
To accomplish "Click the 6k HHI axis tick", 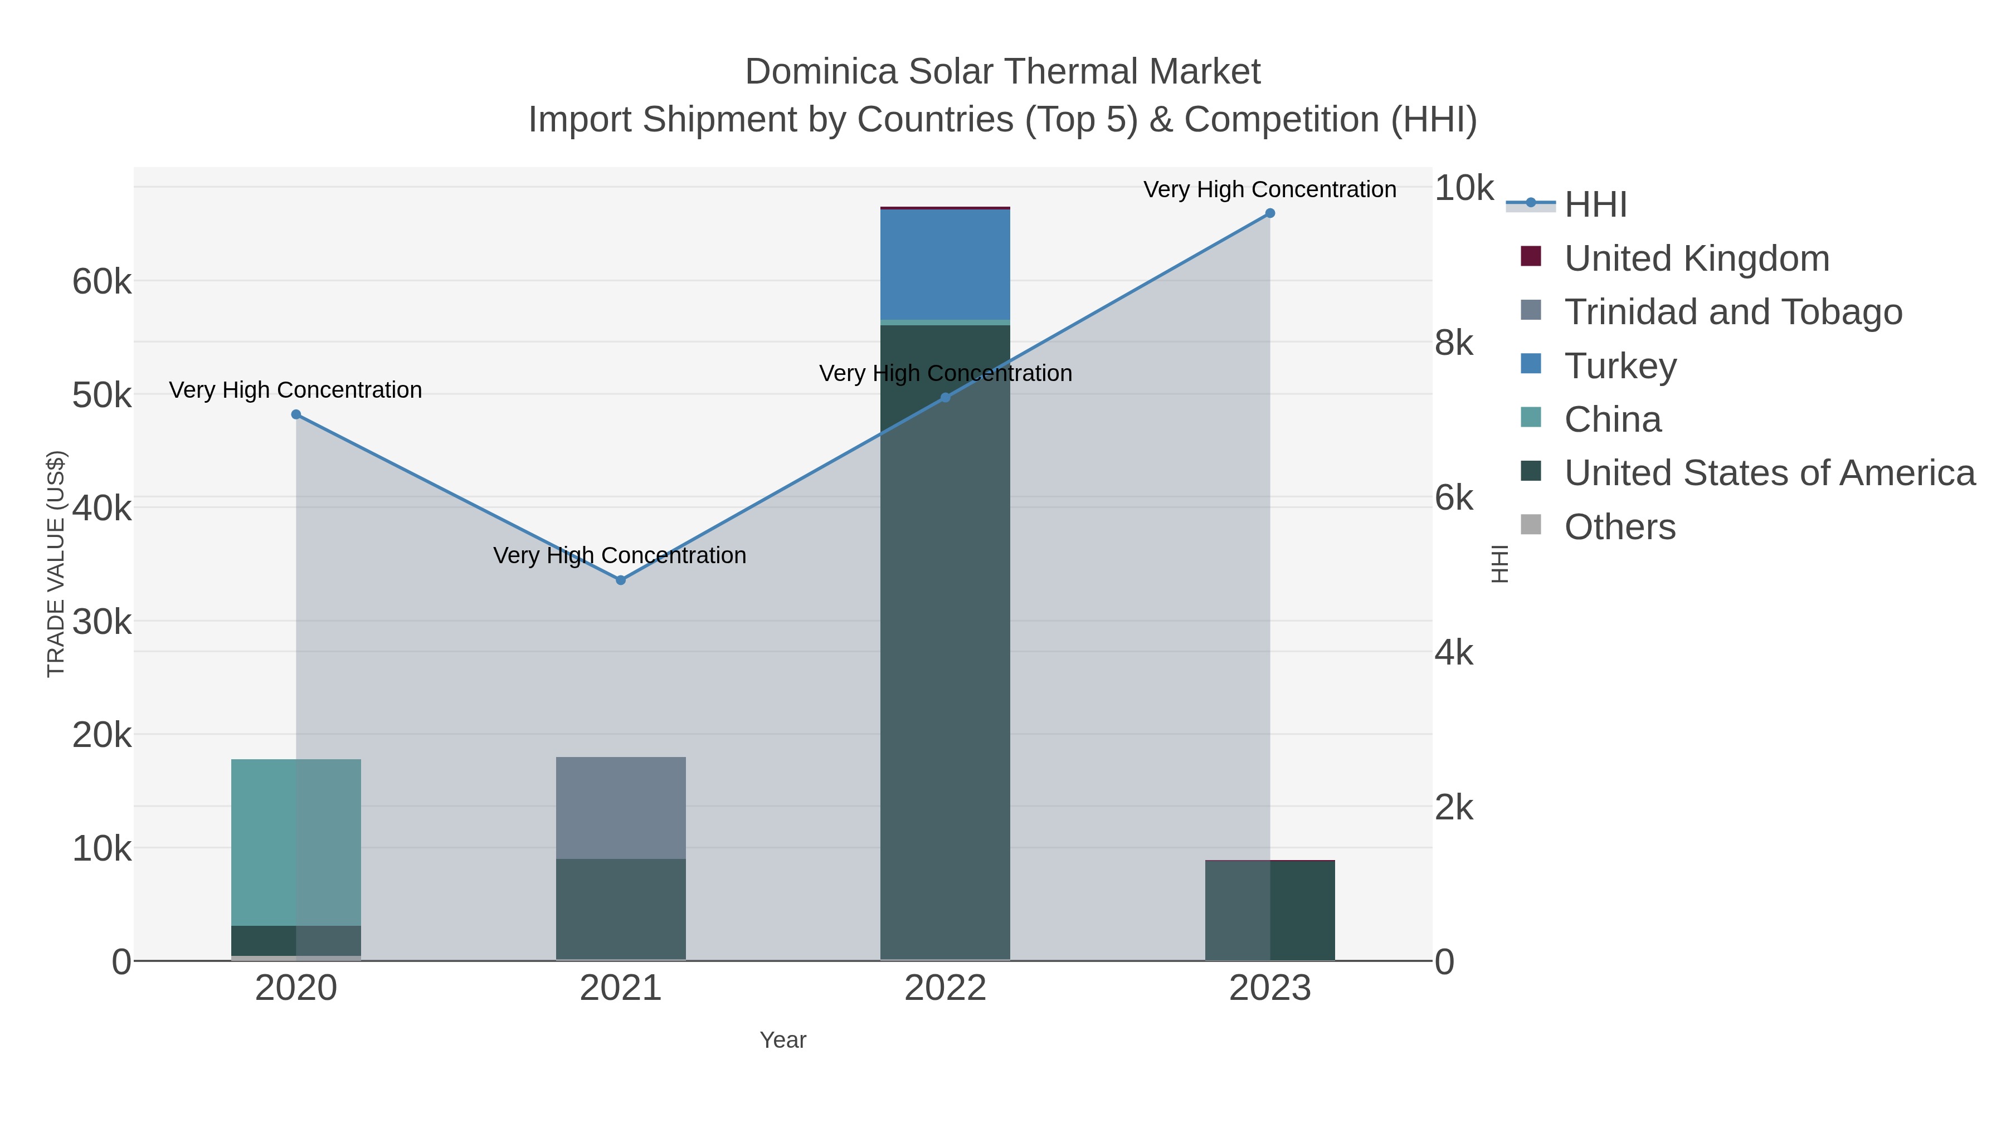I will pyautogui.click(x=1454, y=497).
